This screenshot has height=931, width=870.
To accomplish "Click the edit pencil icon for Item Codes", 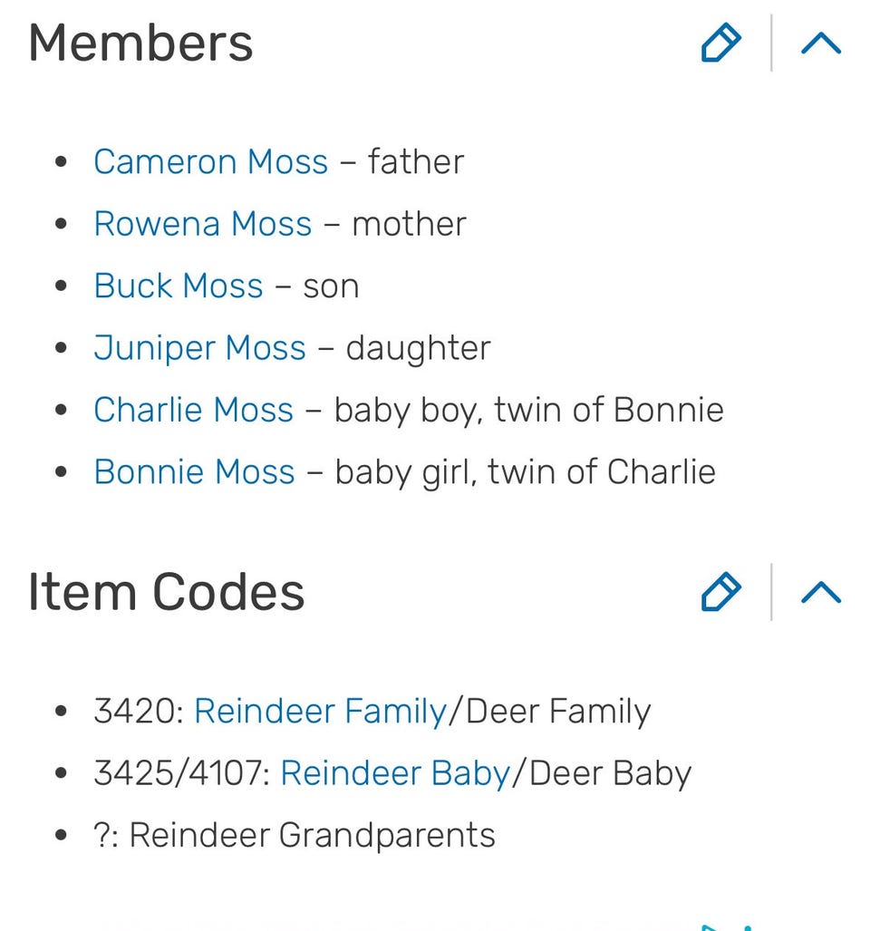I will 721,593.
